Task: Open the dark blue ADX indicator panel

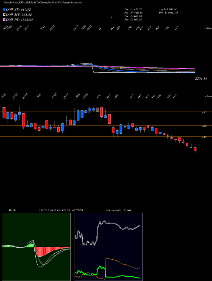Action: click(x=109, y=247)
